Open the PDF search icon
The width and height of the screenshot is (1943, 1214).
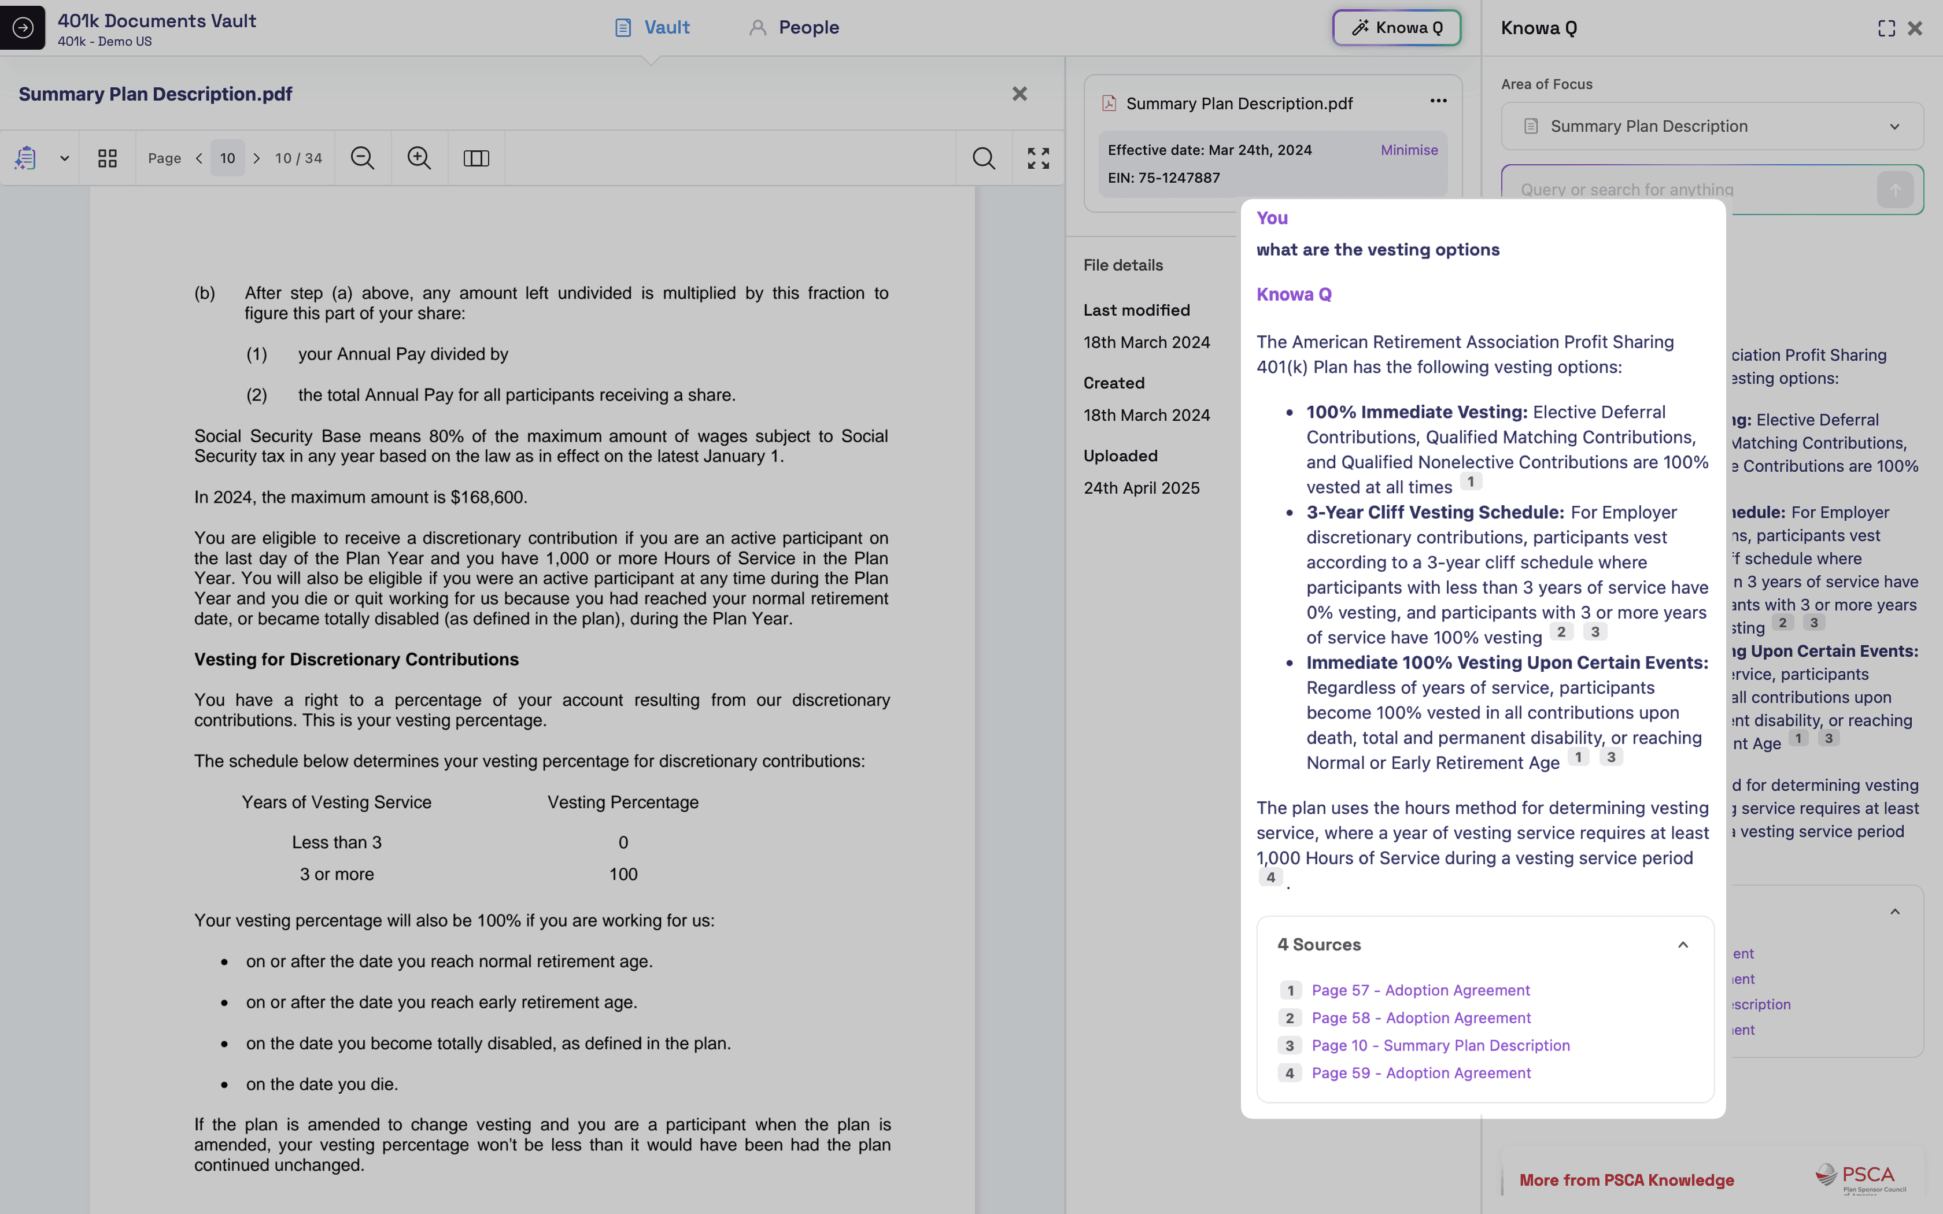tap(984, 158)
